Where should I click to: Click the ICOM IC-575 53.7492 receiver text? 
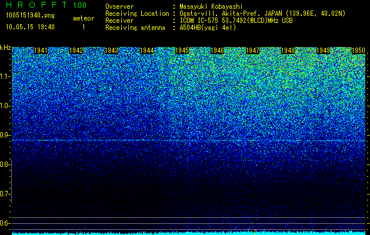click(x=236, y=21)
